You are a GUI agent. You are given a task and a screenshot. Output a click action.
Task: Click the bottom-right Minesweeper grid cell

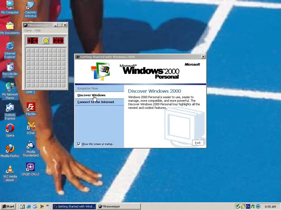tap(63, 85)
